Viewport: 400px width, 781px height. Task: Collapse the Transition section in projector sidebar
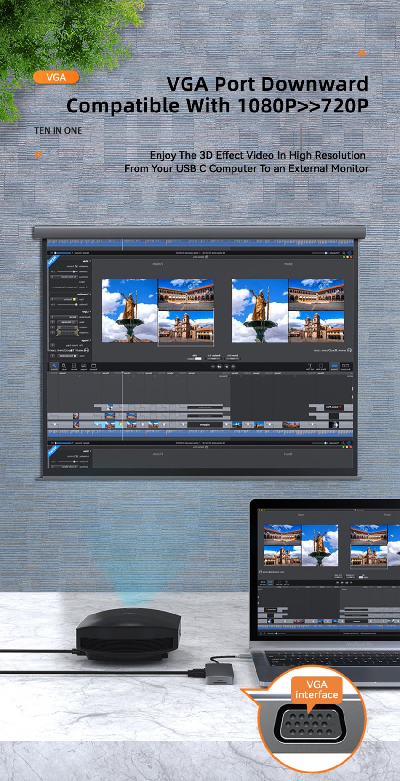pyautogui.click(x=90, y=295)
